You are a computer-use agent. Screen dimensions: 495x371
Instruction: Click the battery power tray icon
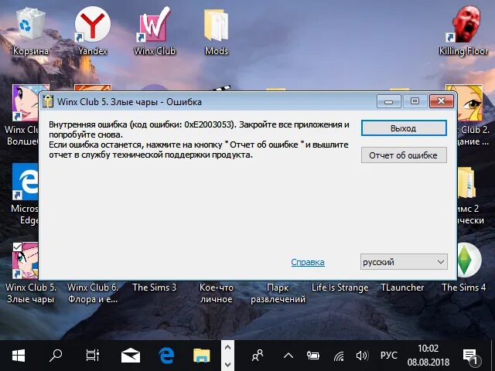pos(312,356)
